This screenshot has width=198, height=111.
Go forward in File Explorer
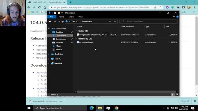[55, 22]
